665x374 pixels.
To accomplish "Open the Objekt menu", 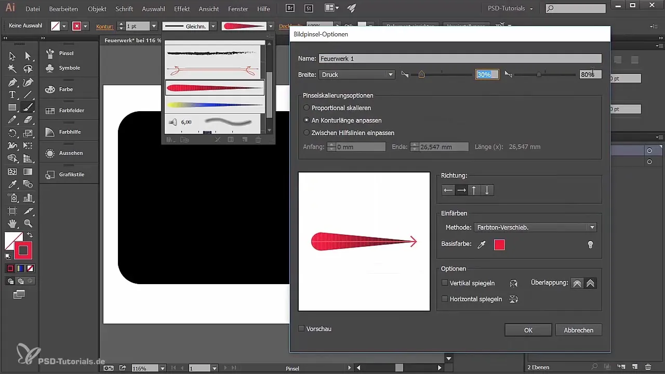I will (97, 9).
